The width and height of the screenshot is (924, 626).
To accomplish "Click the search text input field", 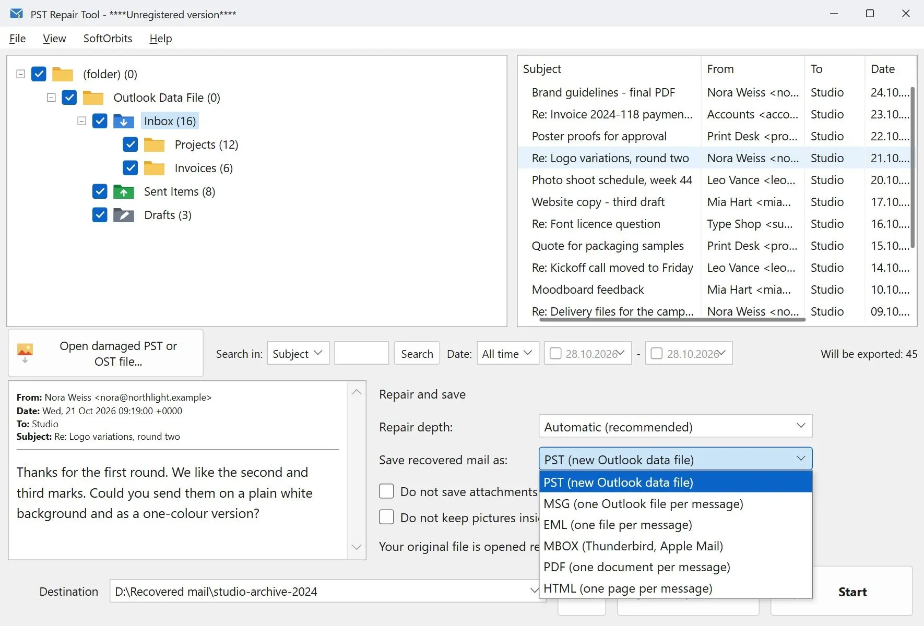I will coord(361,353).
